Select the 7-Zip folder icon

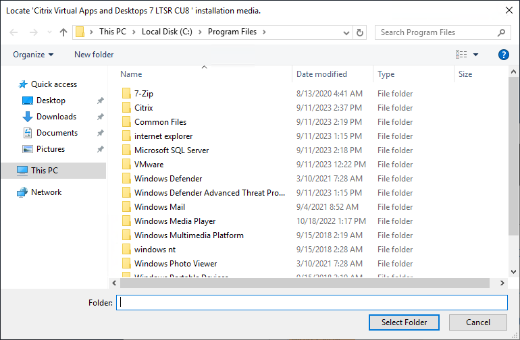click(x=126, y=94)
